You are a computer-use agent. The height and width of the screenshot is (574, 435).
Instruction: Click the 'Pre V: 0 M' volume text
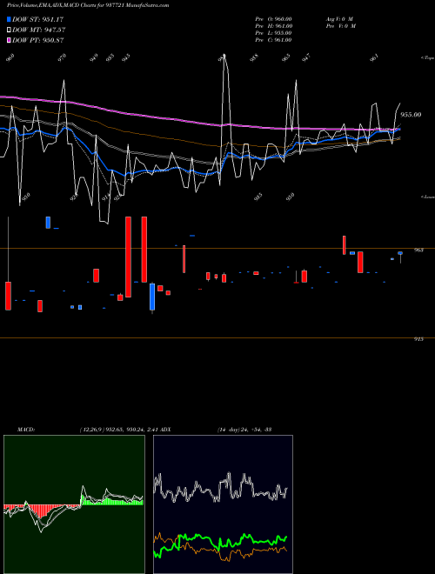click(x=340, y=26)
